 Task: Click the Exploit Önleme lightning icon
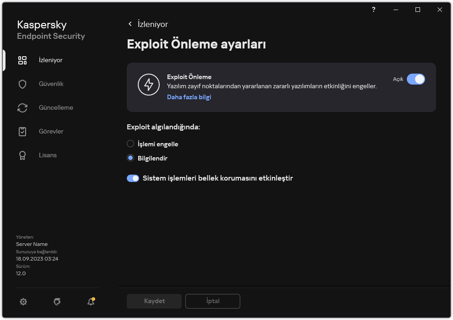tap(149, 85)
